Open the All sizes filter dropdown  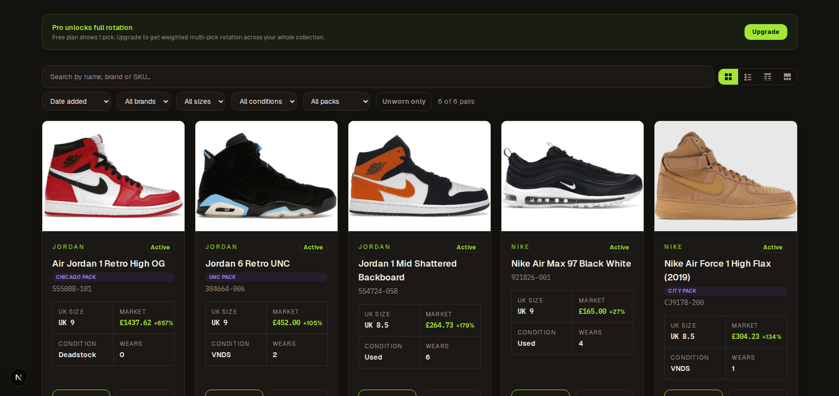tap(201, 101)
